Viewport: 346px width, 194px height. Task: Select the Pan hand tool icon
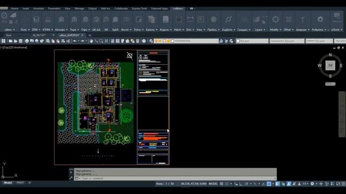(x=91, y=41)
